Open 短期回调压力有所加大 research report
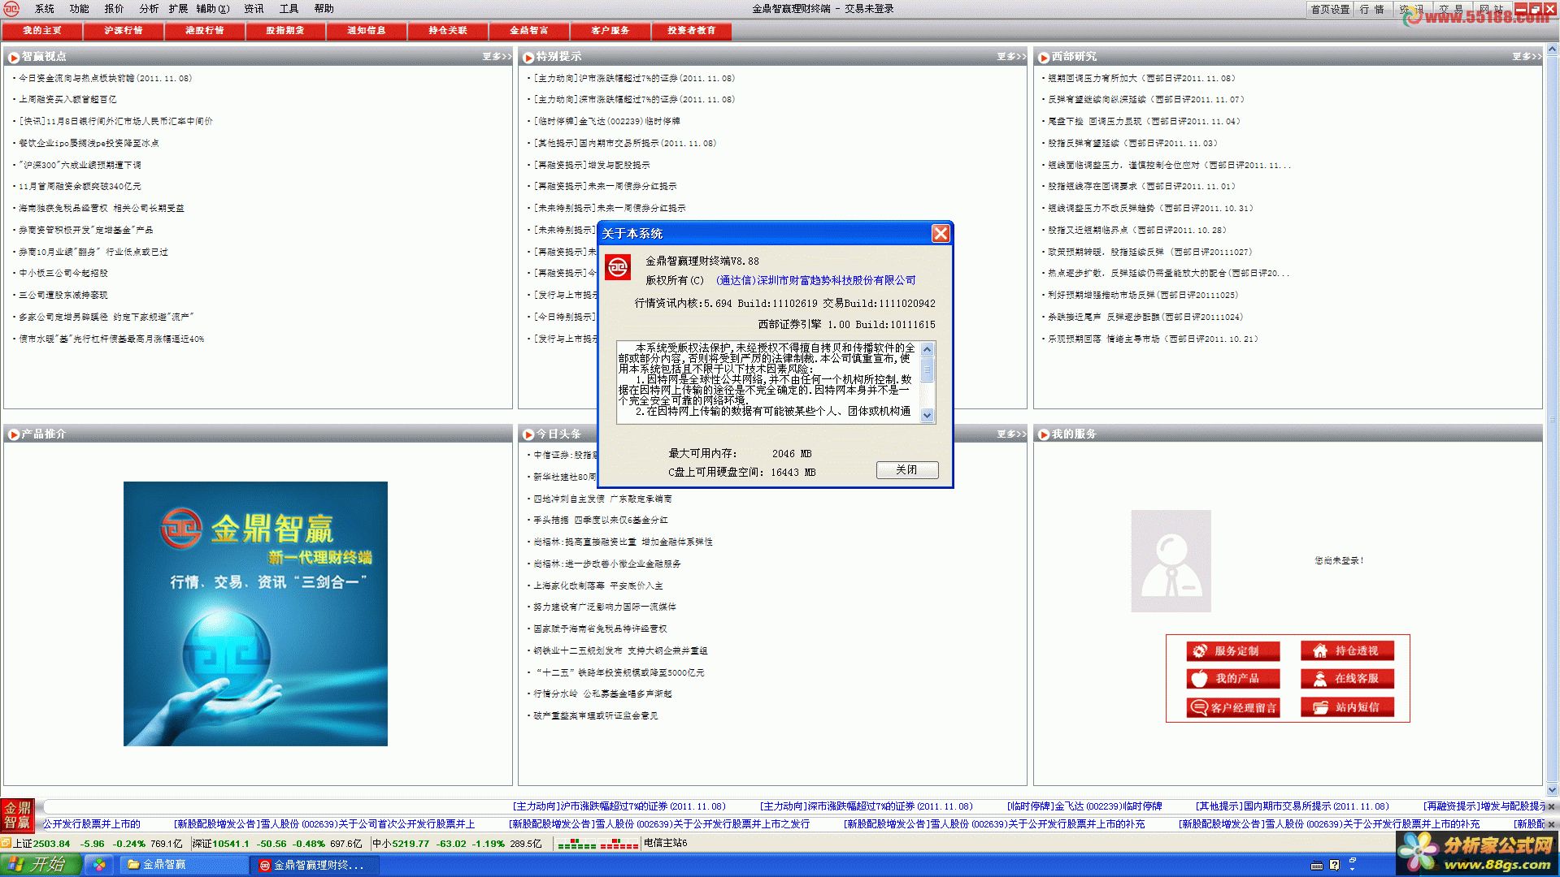The image size is (1560, 877). pyautogui.click(x=1141, y=79)
